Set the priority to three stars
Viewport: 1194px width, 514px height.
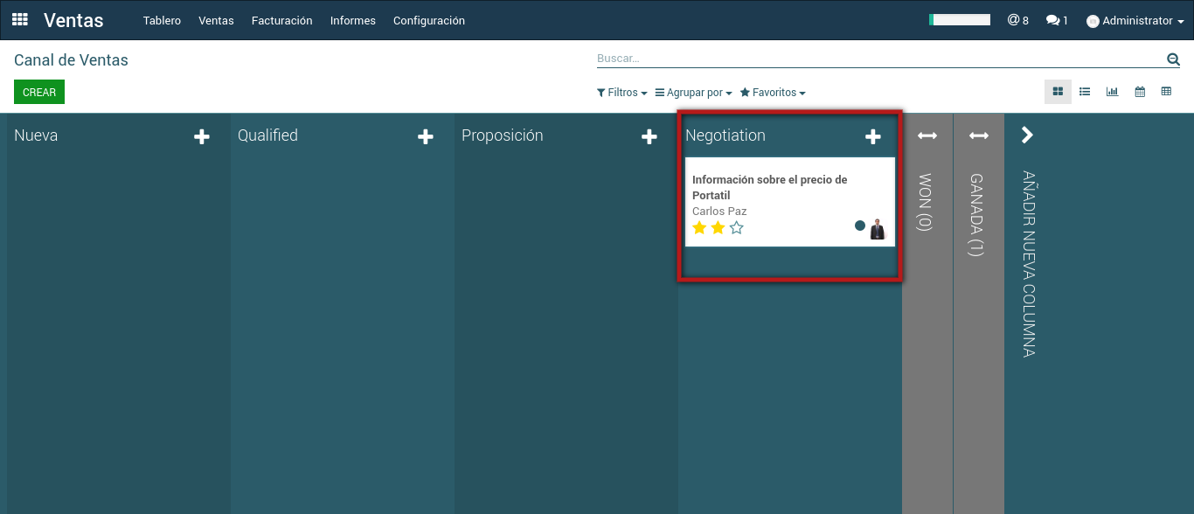point(736,228)
